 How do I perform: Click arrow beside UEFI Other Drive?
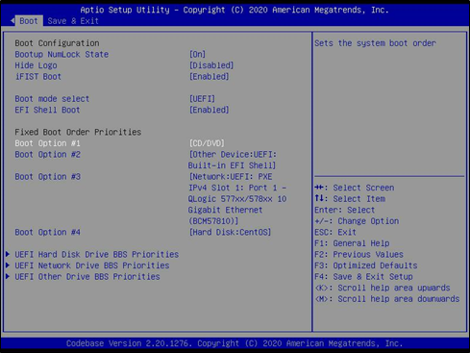(x=8, y=277)
